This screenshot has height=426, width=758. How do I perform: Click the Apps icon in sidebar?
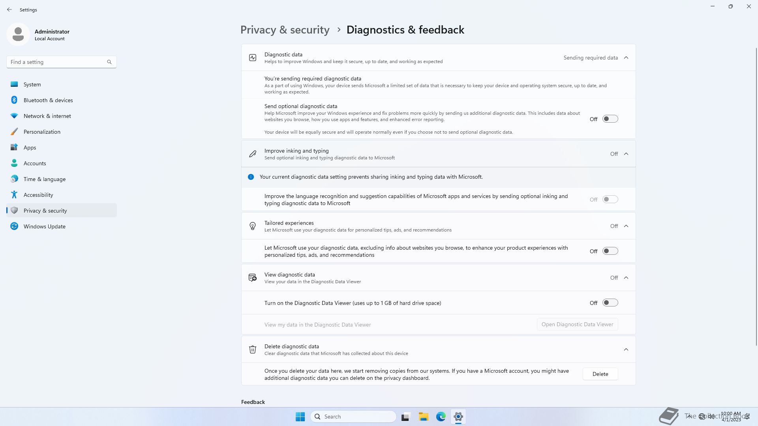click(x=14, y=148)
